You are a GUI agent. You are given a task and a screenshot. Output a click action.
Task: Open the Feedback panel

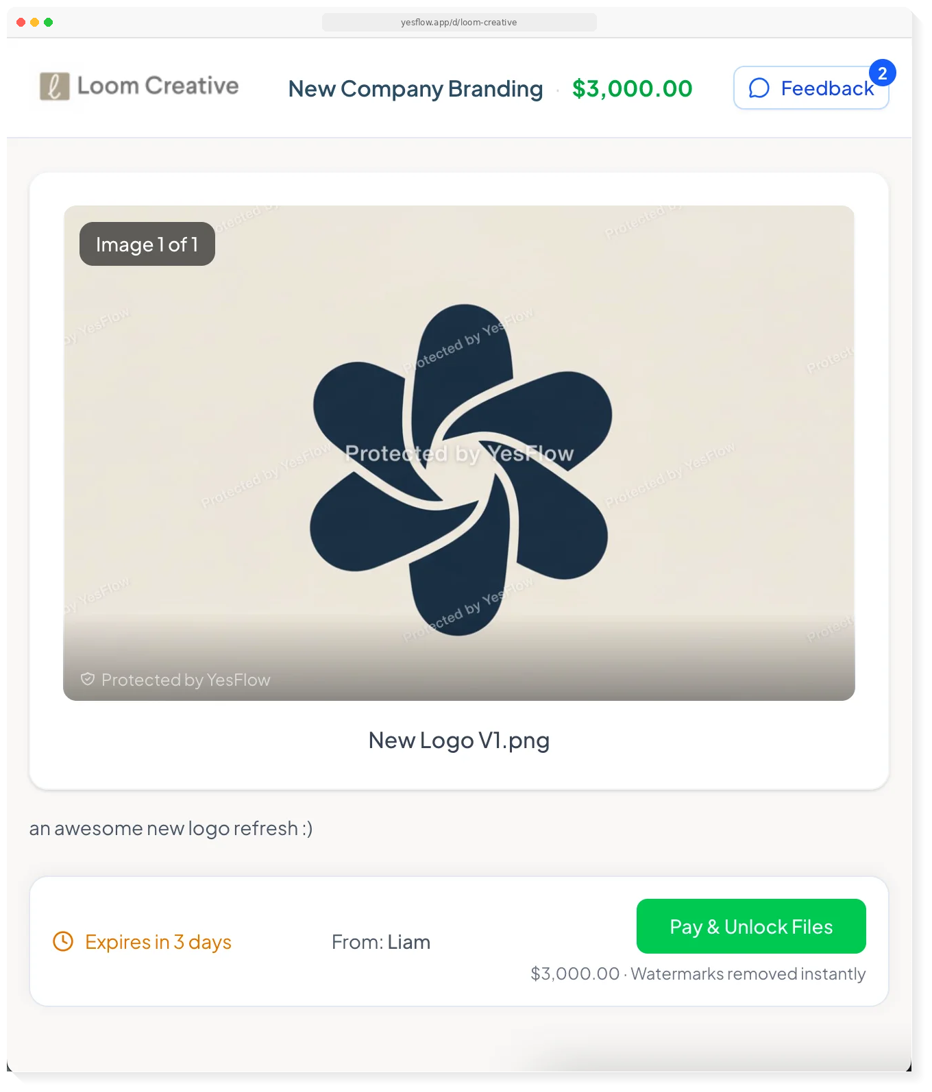tap(811, 88)
